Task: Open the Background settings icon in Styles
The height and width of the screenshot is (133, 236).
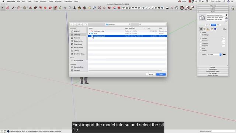Action: 208,29
